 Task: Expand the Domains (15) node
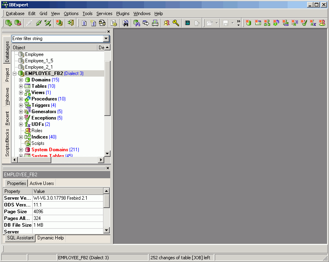(x=21, y=80)
